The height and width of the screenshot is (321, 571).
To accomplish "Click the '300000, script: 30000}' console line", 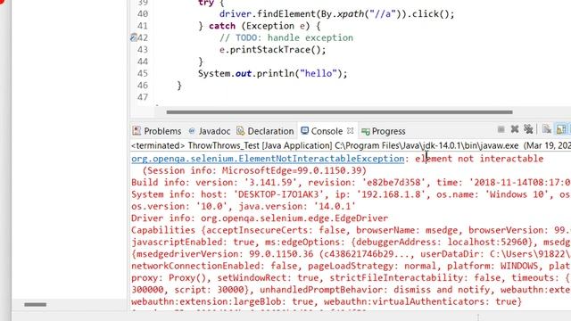I will tap(351, 290).
